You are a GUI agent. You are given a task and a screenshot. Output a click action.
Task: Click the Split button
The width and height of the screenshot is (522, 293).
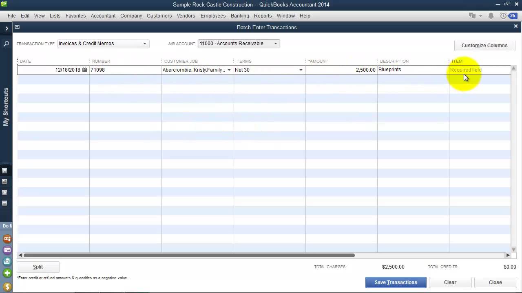click(x=38, y=267)
